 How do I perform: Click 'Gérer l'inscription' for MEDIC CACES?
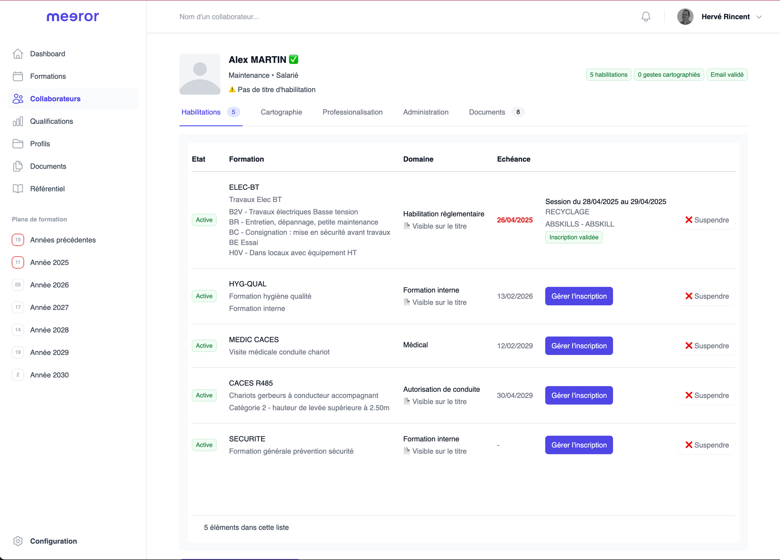pos(579,346)
